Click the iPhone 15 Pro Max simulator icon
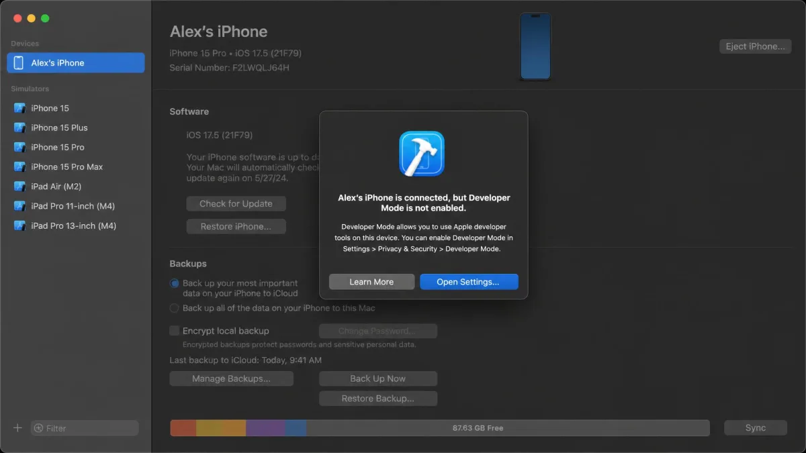This screenshot has width=806, height=453. pos(19,166)
